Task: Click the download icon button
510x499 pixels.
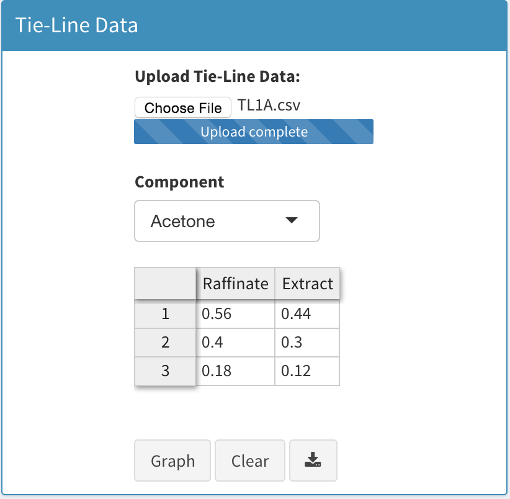Action: click(313, 461)
